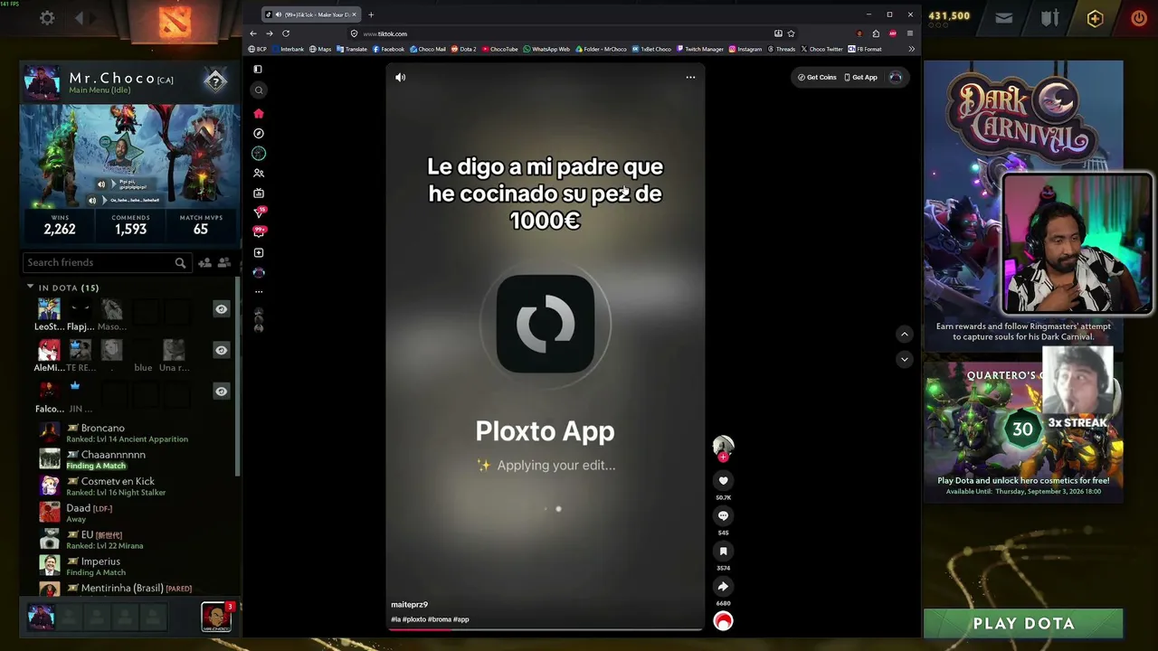Open the TikTok Explore compass icon
Screen dimensions: 1158x651
pos(258,133)
